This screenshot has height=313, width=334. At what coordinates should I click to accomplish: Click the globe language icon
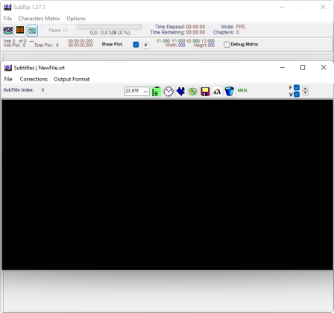pos(193,92)
